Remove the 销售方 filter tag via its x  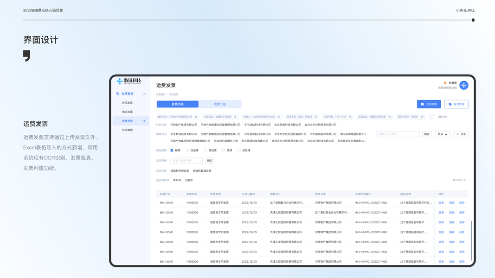pos(279,117)
